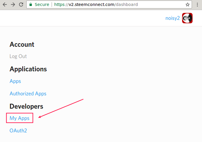This screenshot has width=202, height=142.
Task: Open My Apps under Developers
Action: click(20, 118)
